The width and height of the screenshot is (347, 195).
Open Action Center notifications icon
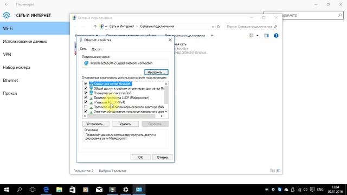pos(312,190)
